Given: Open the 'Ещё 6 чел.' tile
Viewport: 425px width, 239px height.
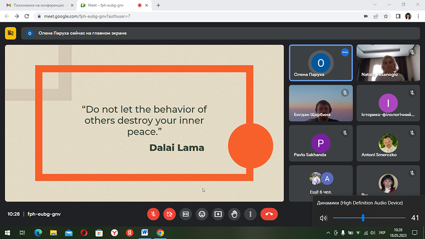Looking at the screenshot, I should coord(321,183).
